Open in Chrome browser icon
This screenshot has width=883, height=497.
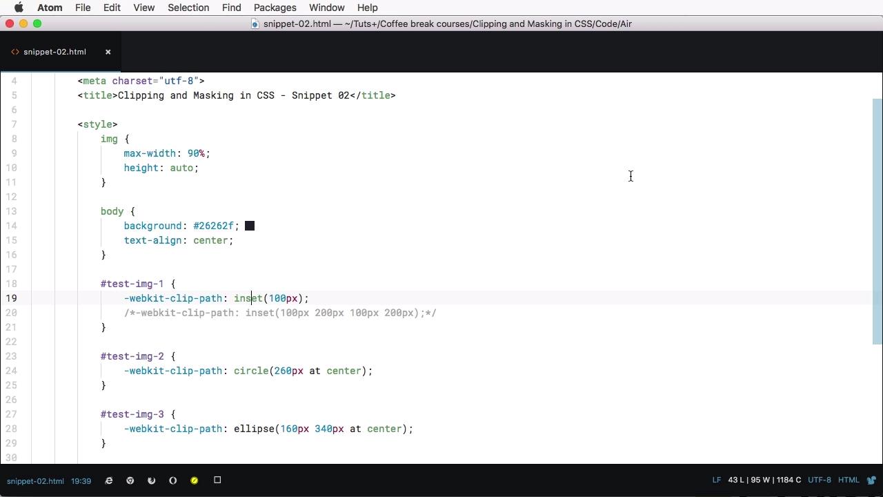point(130,480)
